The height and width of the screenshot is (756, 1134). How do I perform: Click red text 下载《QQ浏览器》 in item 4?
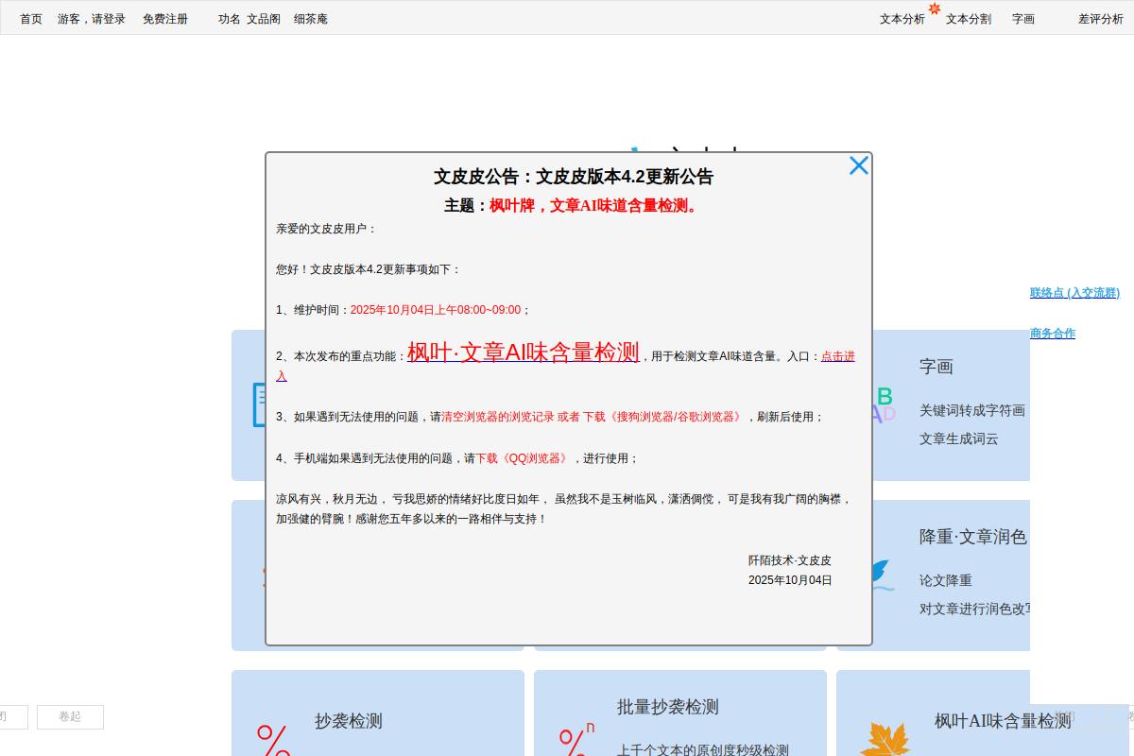coord(524,458)
